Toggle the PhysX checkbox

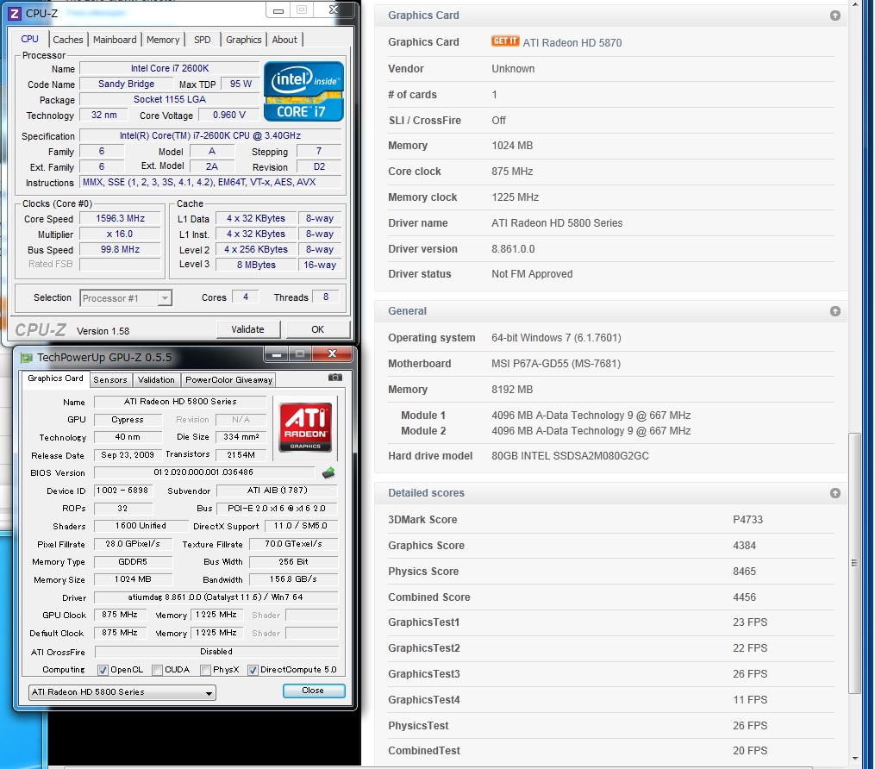pos(205,670)
